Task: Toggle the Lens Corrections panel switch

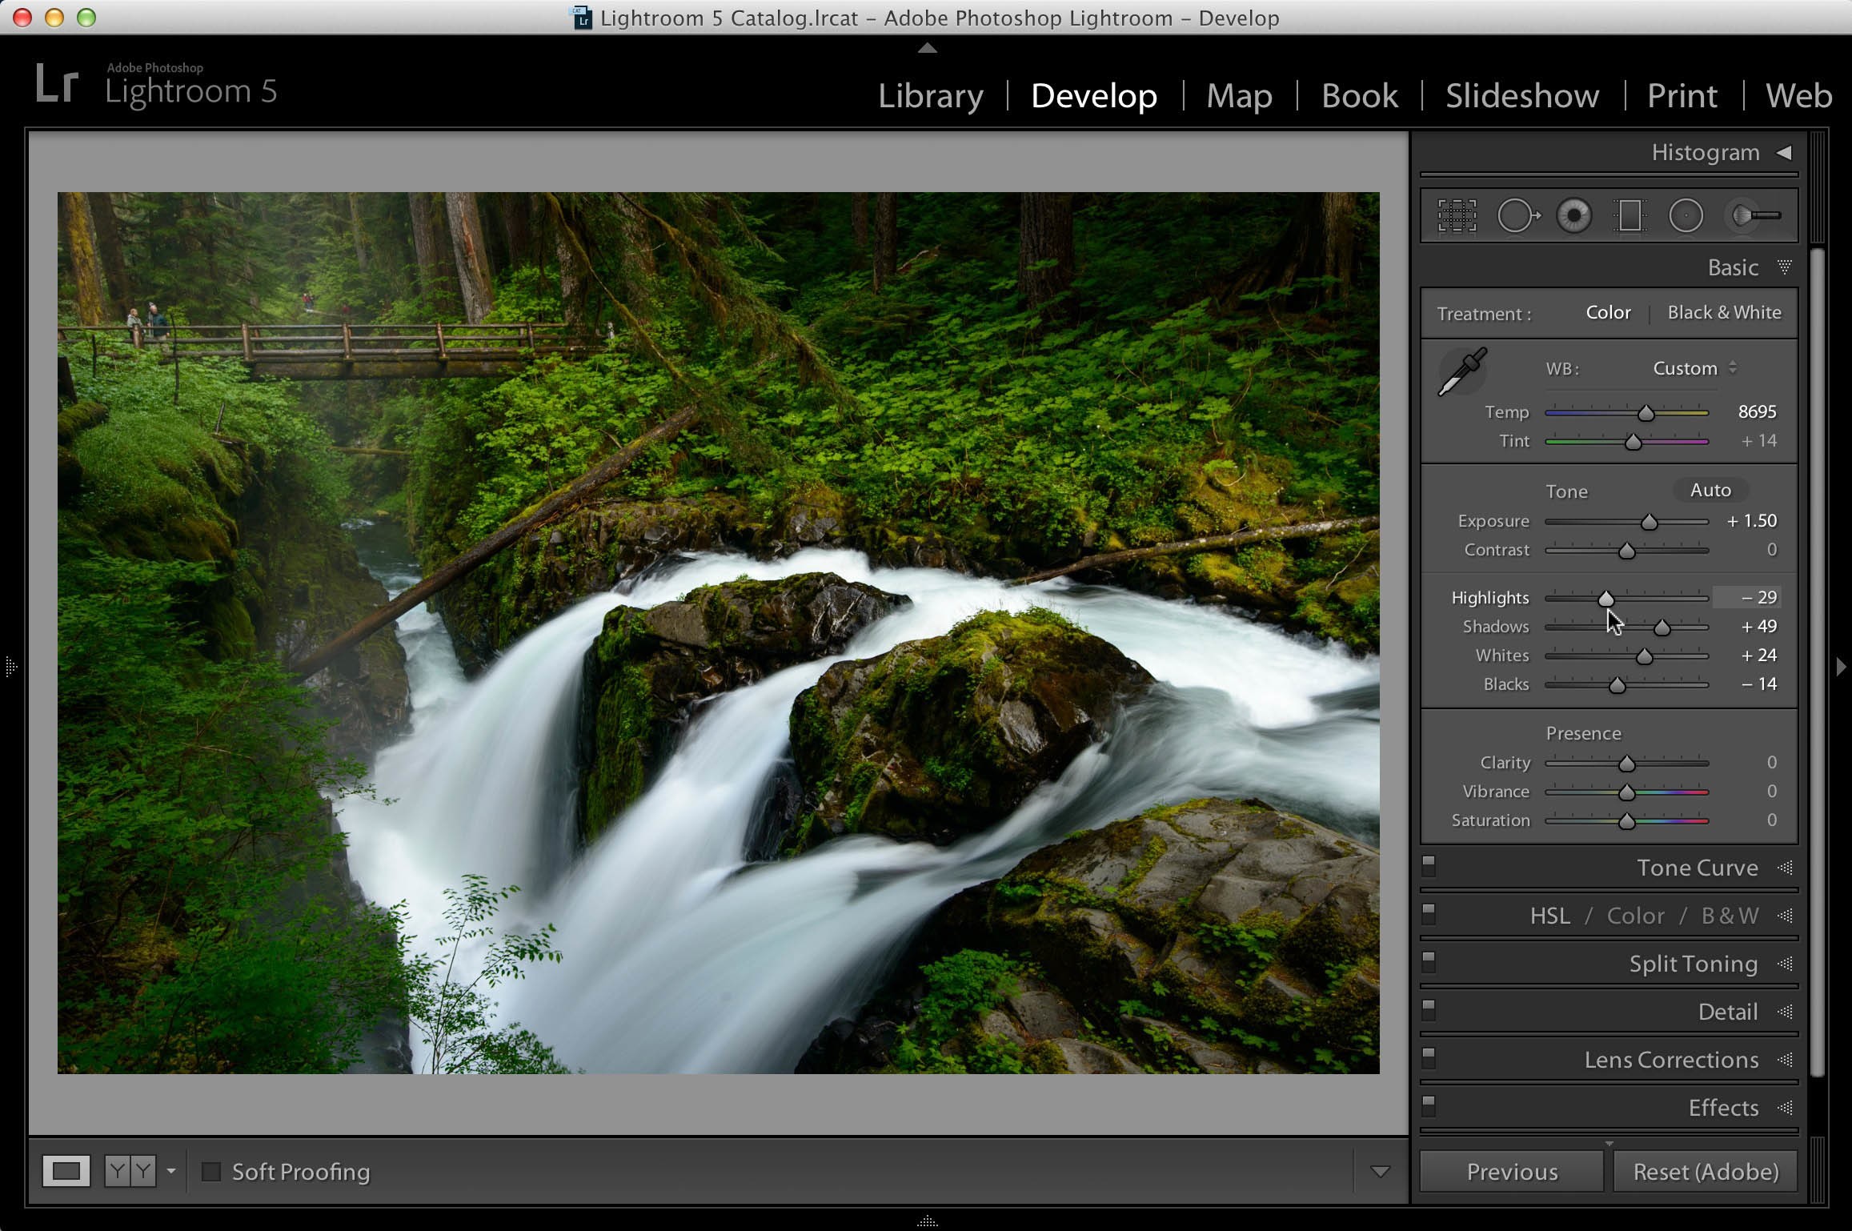Action: click(x=1429, y=1058)
